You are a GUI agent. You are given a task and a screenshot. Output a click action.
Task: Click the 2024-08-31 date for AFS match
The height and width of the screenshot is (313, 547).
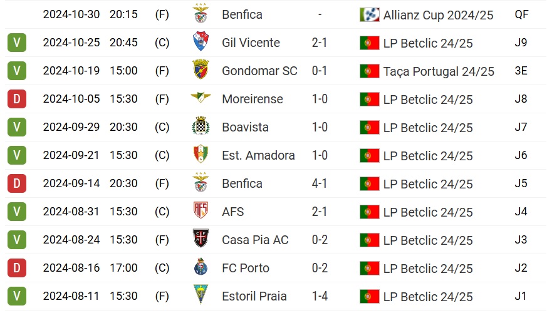pos(71,212)
